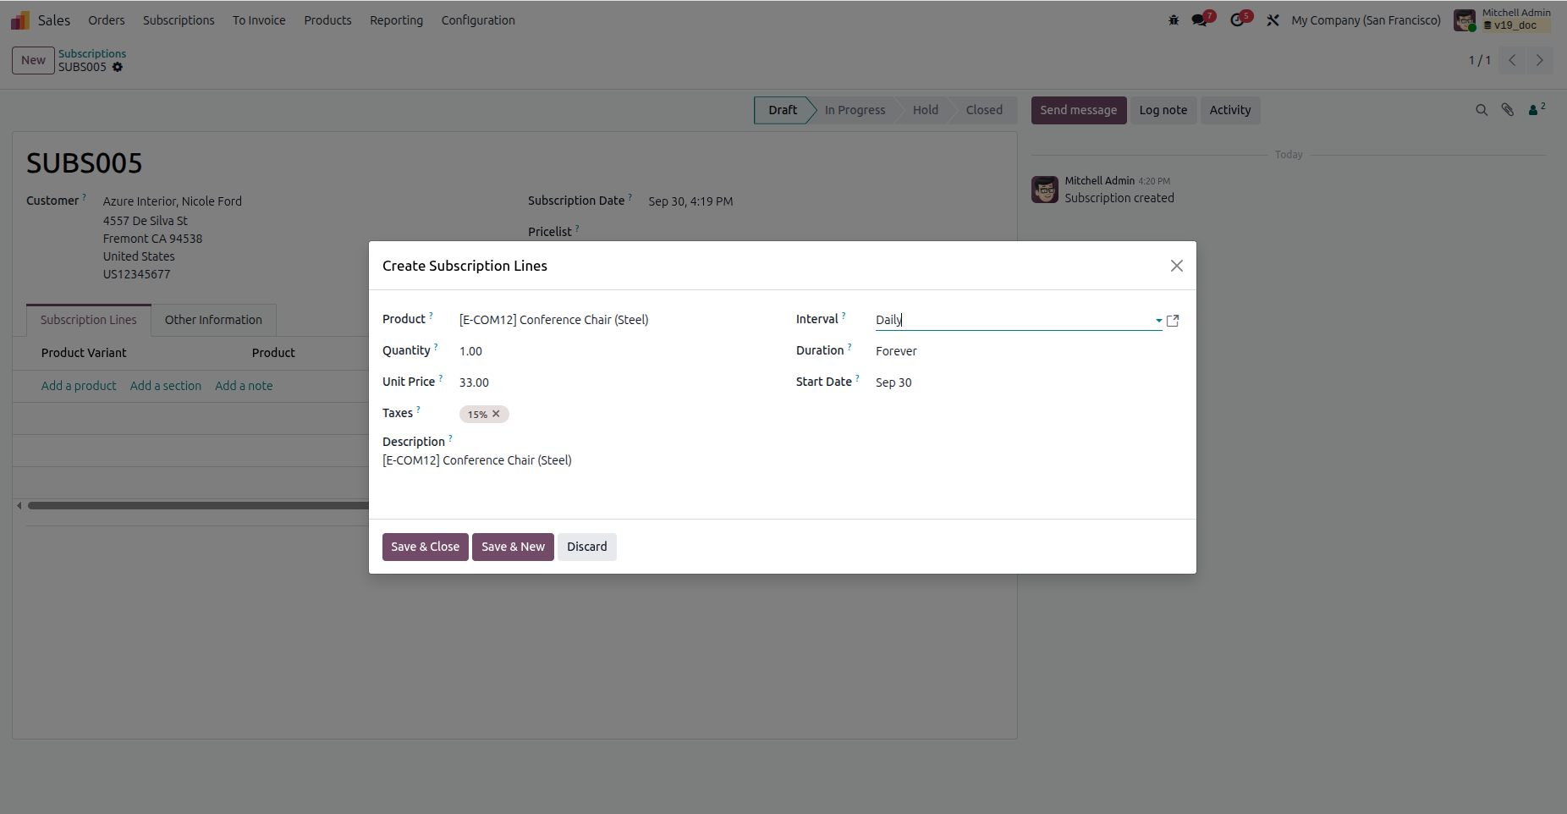Open the Subscriptions menu
Screen dimensions: 1567x814
pyautogui.click(x=179, y=20)
